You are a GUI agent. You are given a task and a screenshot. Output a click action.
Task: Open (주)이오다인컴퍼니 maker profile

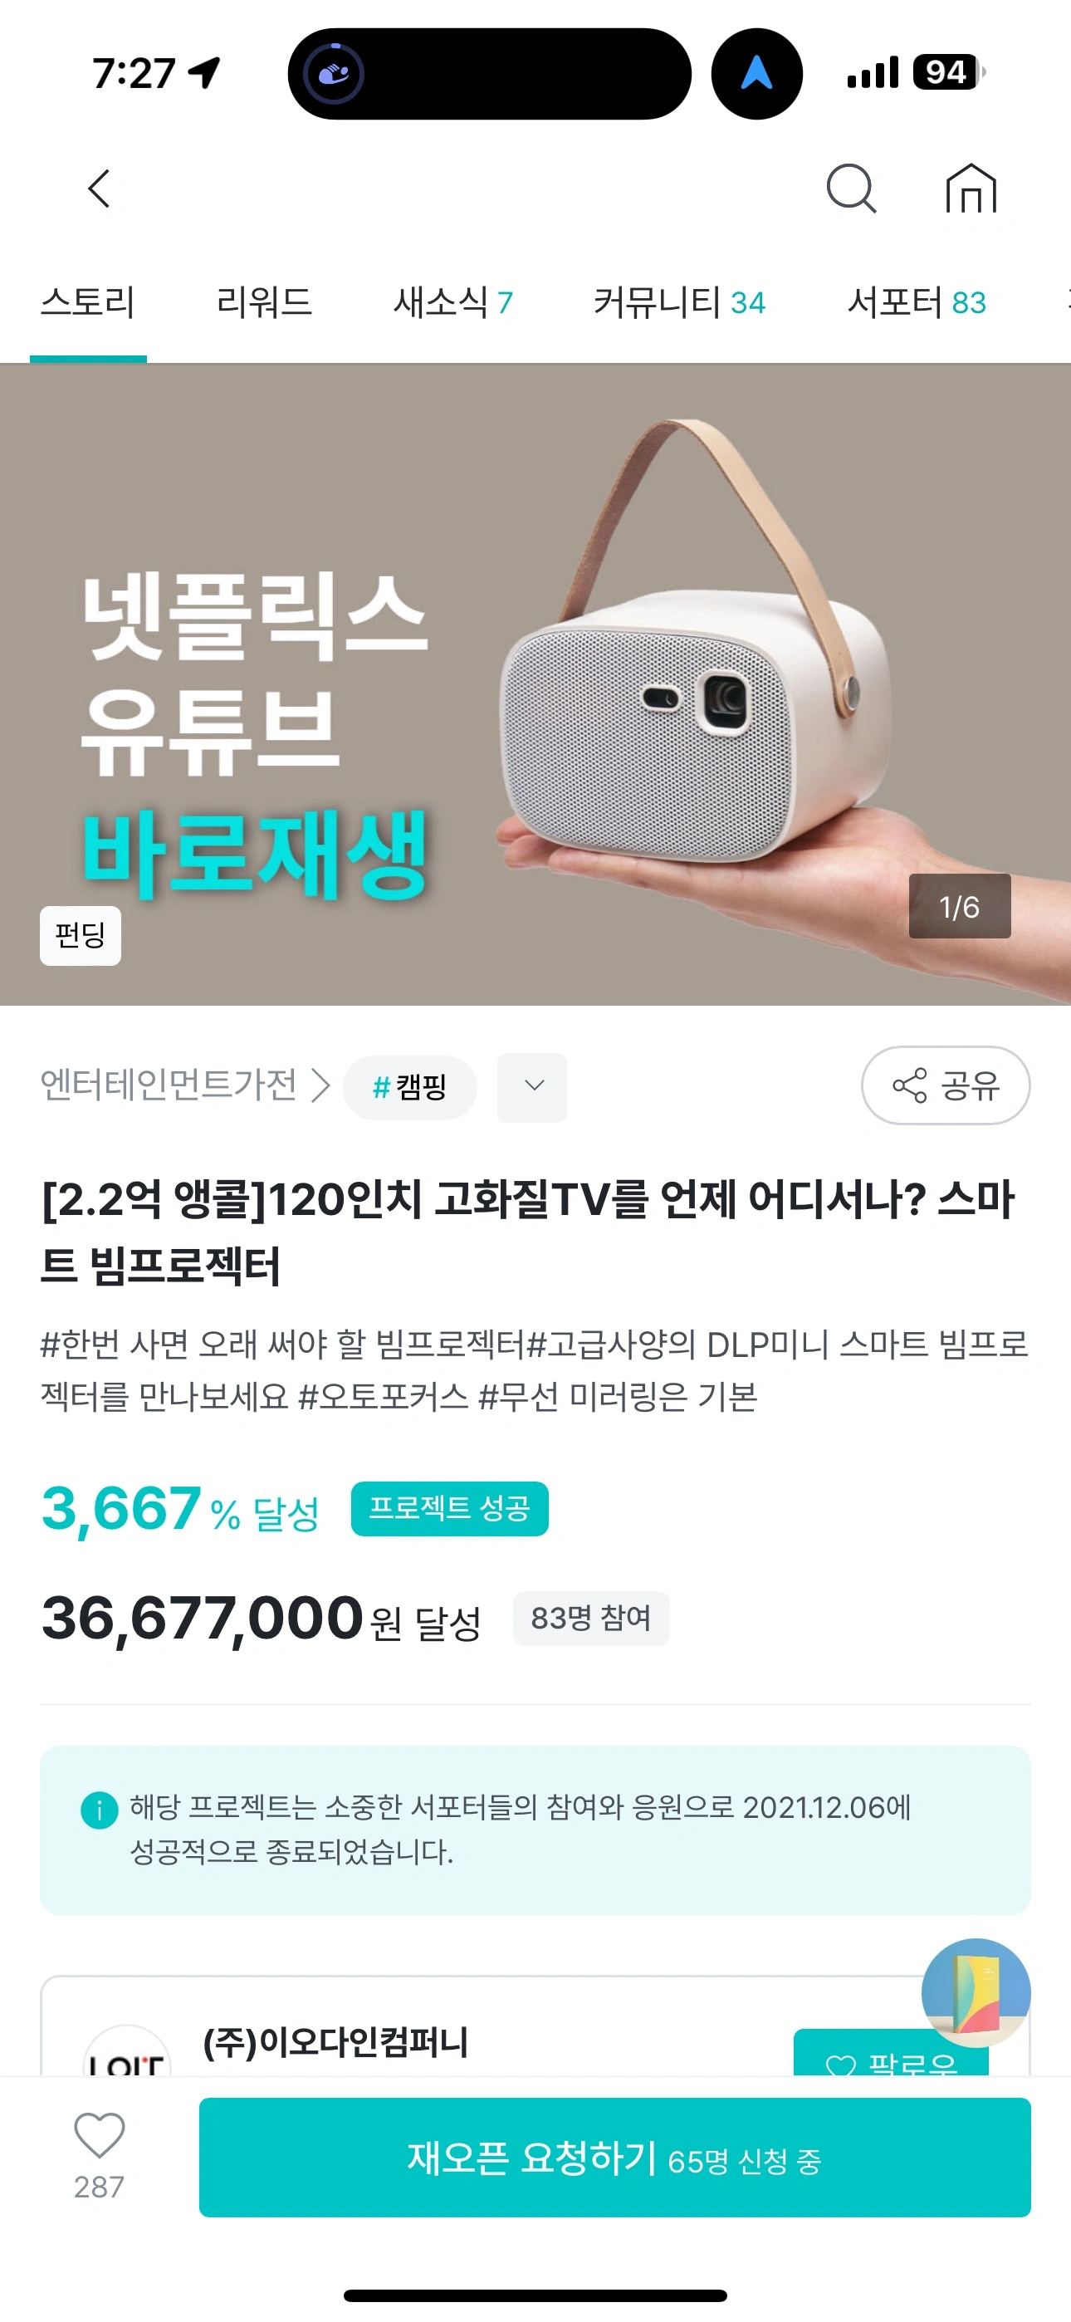335,2041
